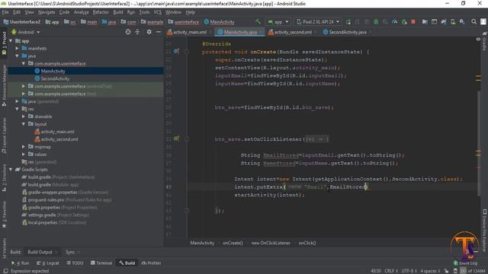
Task: Click the memory indicator in status bar
Action: [473, 271]
